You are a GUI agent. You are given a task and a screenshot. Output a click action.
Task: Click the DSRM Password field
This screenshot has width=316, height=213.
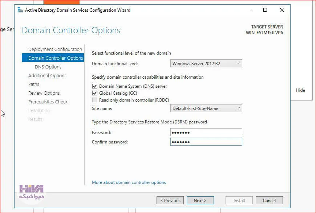pos(206,133)
